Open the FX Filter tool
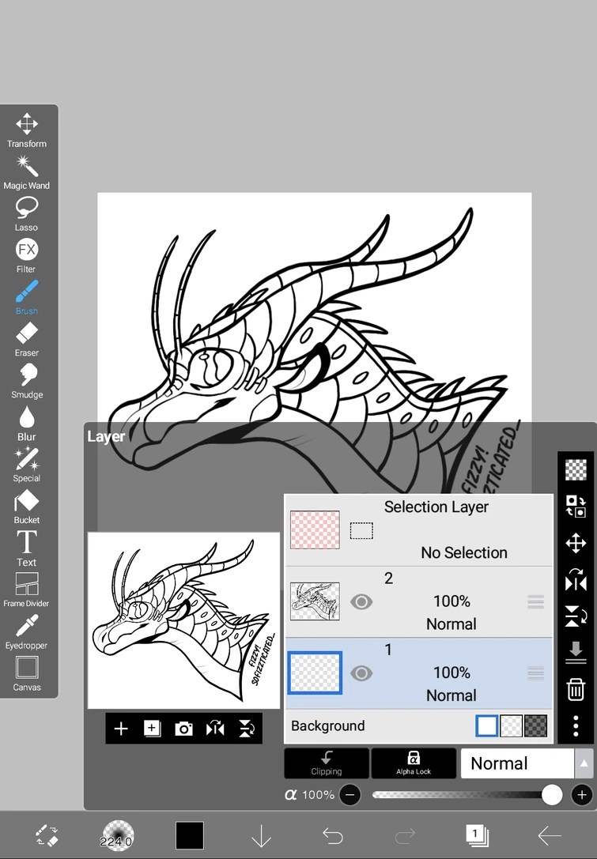This screenshot has width=597, height=859. [x=26, y=256]
